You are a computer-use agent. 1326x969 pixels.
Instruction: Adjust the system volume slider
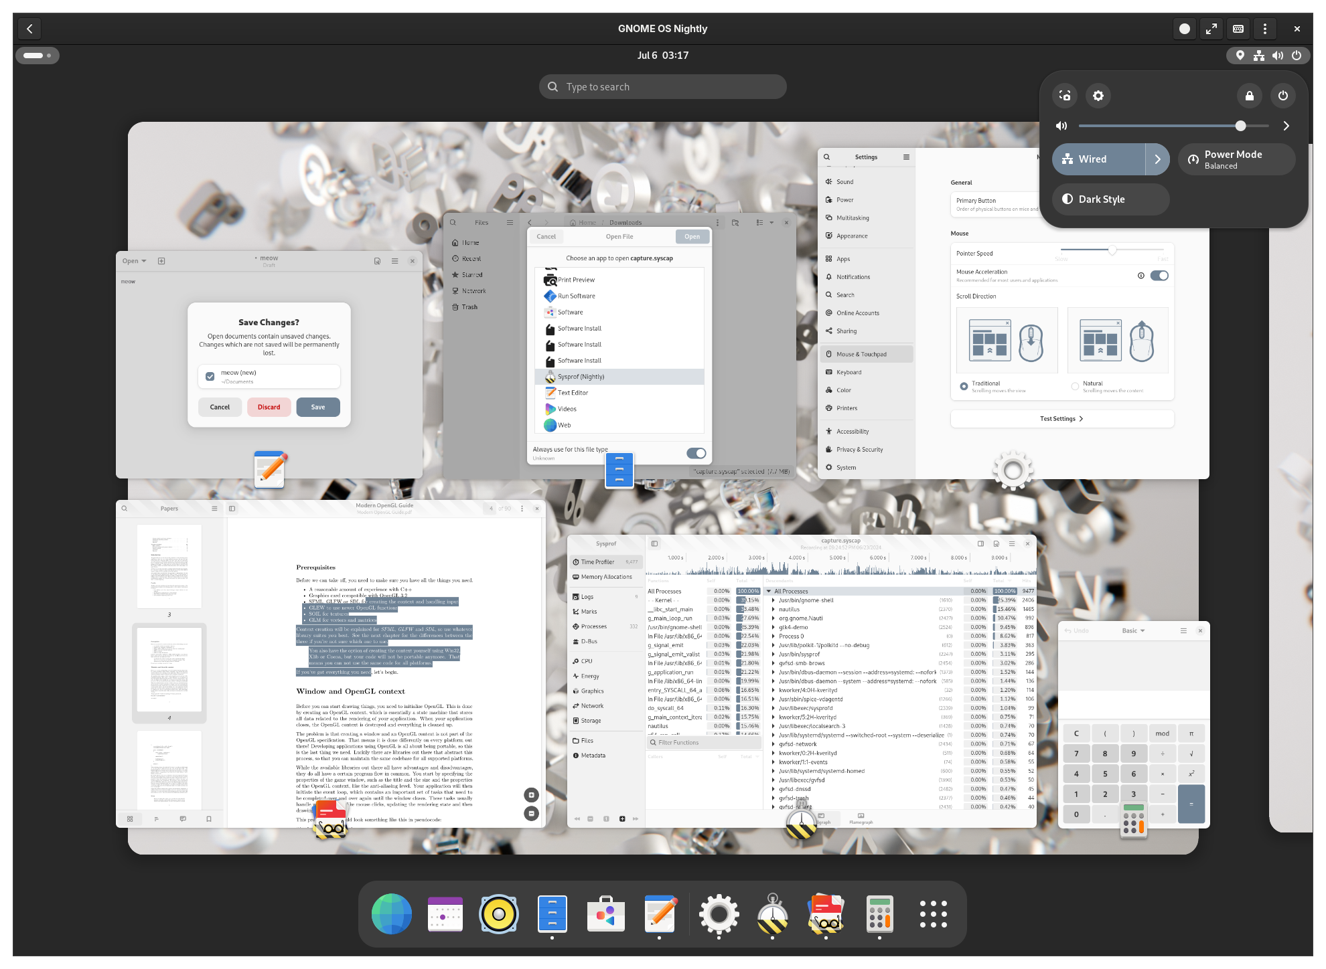pos(1240,126)
